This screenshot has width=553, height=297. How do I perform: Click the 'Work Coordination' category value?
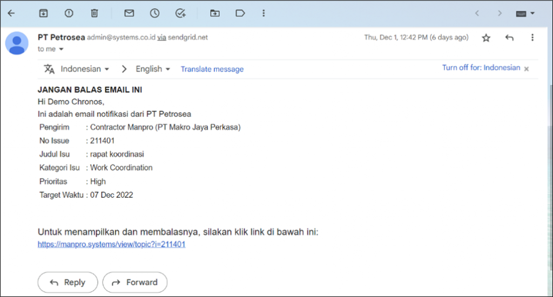[122, 168]
